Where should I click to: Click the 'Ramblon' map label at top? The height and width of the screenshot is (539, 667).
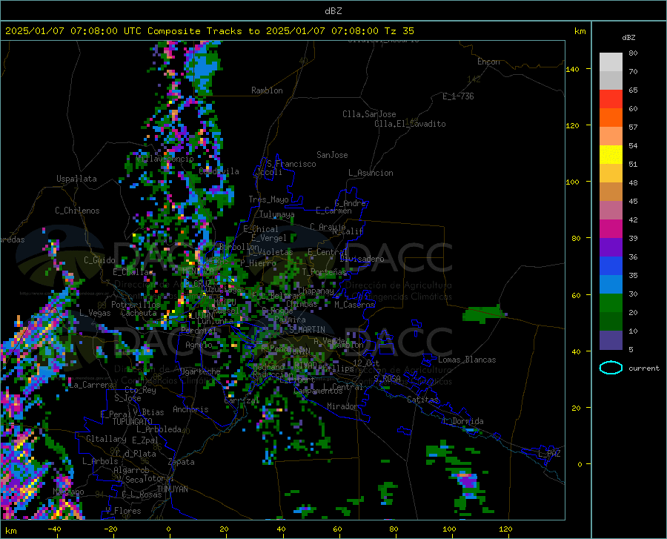tap(267, 90)
